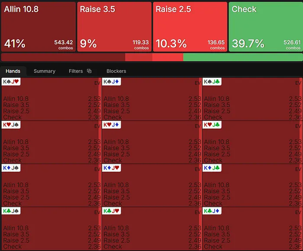Screen dimensions: 303x251
Task: Select the K♥J♦ hand card label
Action: coord(112,125)
